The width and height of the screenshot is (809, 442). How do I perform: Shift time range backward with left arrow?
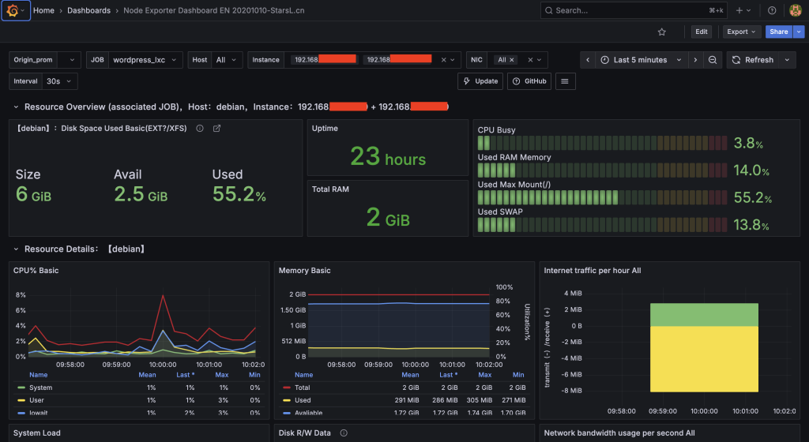pyautogui.click(x=588, y=60)
